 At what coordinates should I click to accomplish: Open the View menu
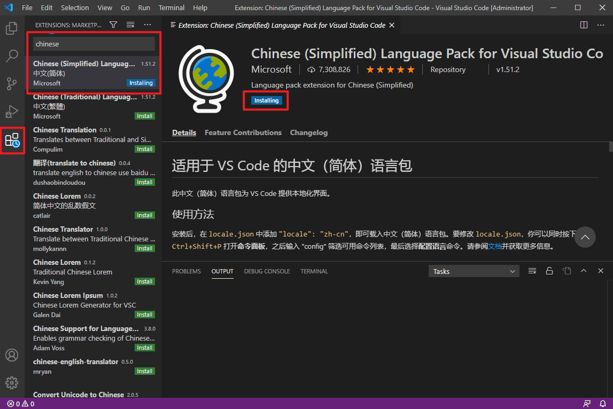pos(104,8)
